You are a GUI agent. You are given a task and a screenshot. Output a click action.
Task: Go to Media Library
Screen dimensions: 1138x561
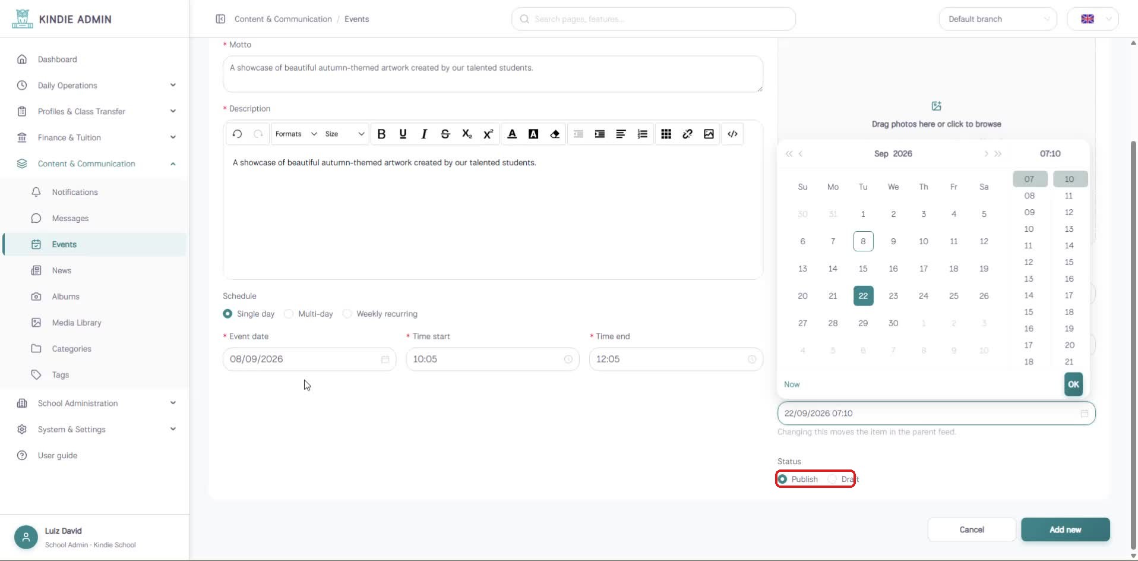click(77, 323)
